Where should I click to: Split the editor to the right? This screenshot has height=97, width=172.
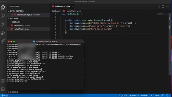[163, 6]
